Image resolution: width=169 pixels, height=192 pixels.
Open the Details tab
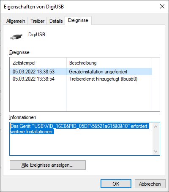point(56,21)
